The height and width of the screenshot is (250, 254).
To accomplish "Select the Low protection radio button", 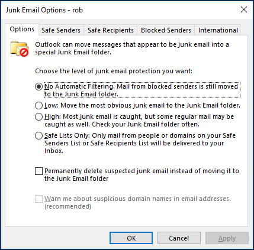I will (x=38, y=105).
